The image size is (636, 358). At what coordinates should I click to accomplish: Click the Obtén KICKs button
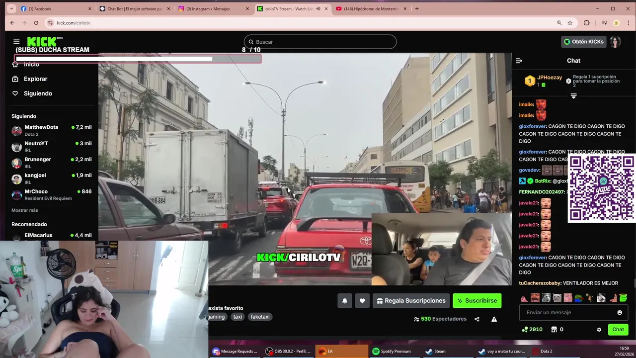pyautogui.click(x=583, y=42)
